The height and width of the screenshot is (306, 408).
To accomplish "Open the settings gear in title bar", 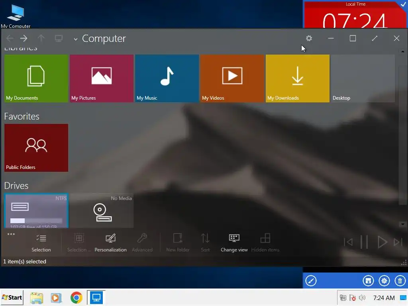I will click(x=309, y=38).
